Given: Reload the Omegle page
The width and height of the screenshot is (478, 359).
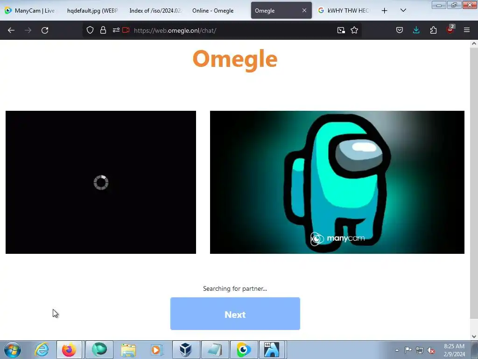Looking at the screenshot, I should tap(45, 30).
